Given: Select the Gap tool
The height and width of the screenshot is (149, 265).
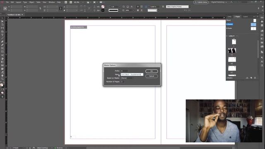Looking at the screenshot, I should (2, 28).
